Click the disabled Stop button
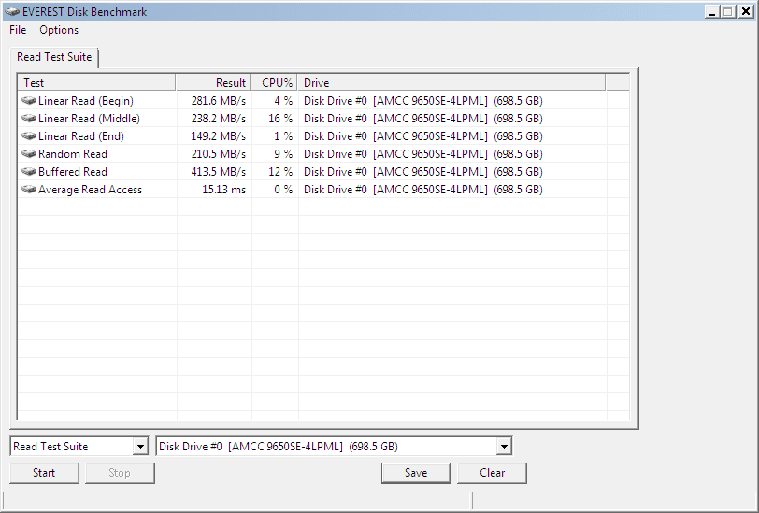The height and width of the screenshot is (513, 759). (120, 473)
